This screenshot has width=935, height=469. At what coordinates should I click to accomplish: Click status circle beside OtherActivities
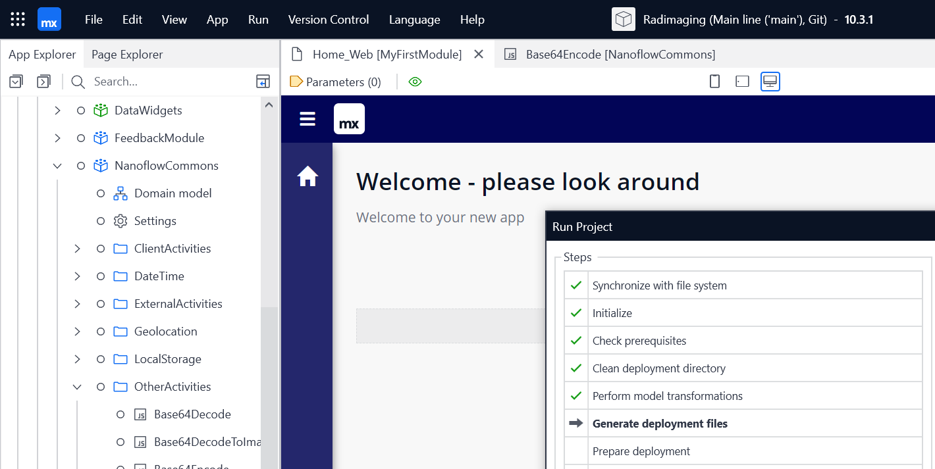(101, 387)
